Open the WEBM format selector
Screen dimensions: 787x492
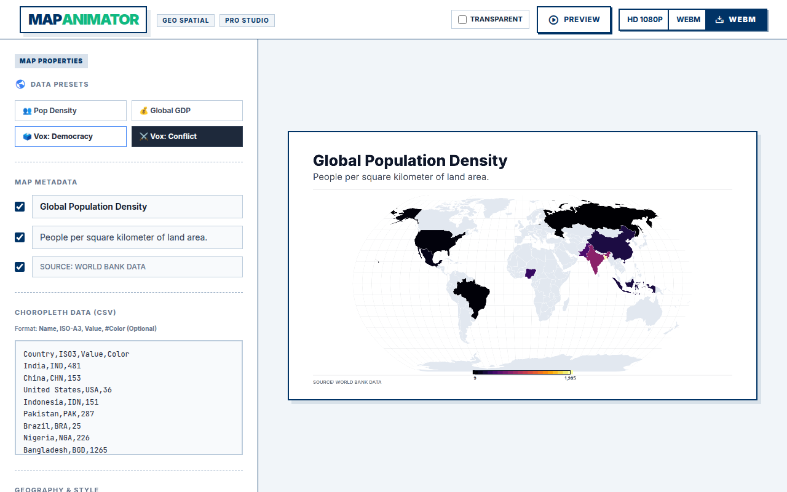688,20
